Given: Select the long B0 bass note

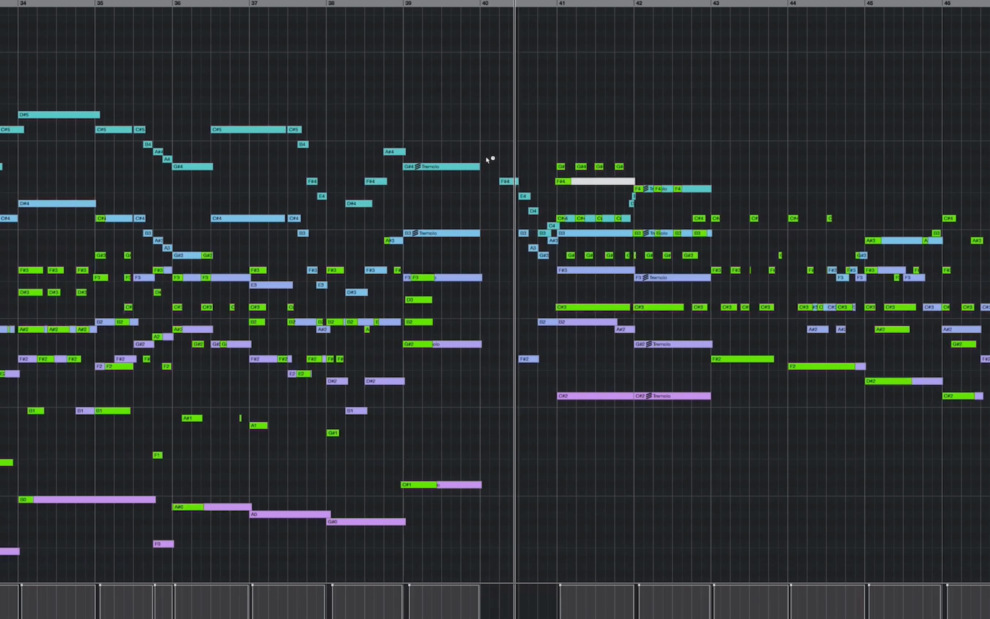Looking at the screenshot, I should click(x=87, y=500).
